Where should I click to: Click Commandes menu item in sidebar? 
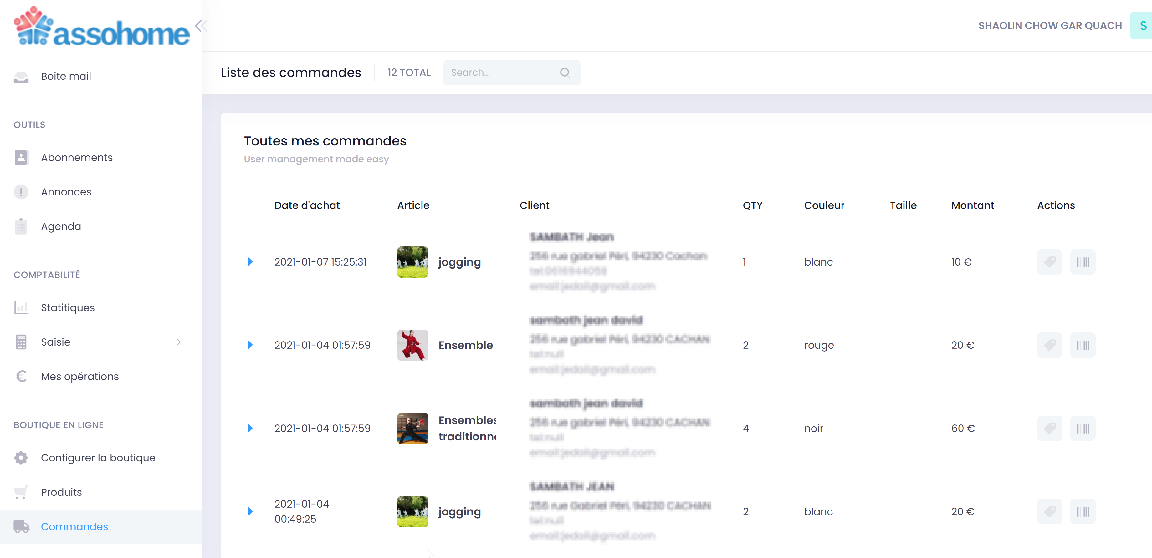pos(74,526)
